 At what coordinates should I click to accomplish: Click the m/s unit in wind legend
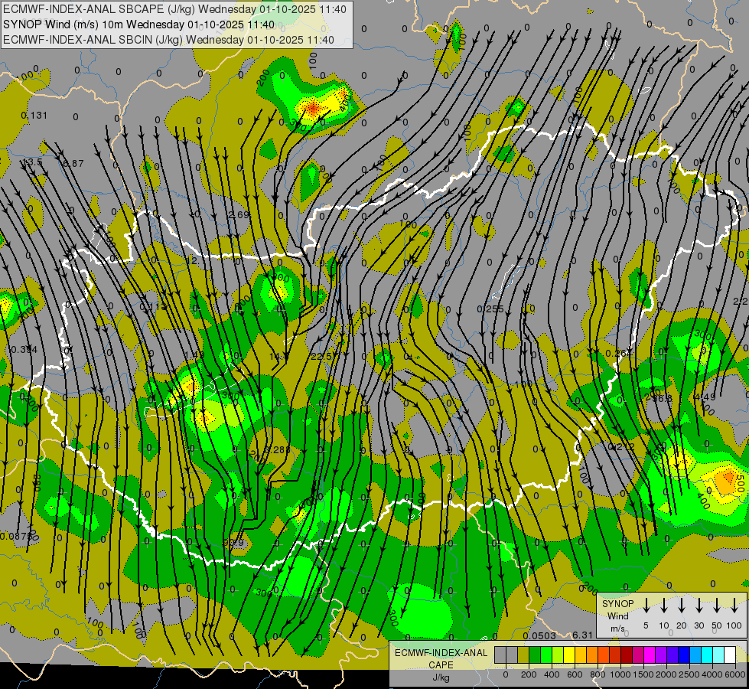(x=617, y=629)
